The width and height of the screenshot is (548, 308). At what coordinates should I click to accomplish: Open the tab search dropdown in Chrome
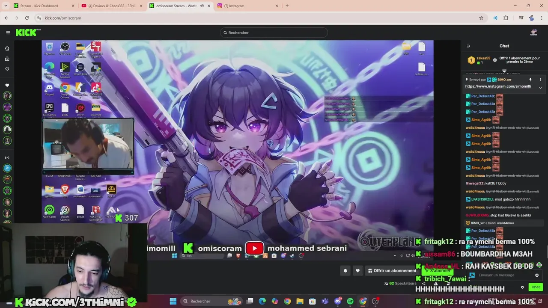tap(5, 6)
